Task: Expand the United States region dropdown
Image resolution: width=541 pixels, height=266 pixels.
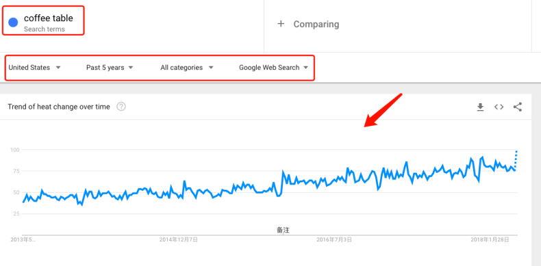Action: click(34, 68)
